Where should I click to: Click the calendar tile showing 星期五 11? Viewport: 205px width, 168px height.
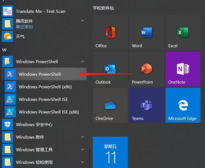pos(110,152)
